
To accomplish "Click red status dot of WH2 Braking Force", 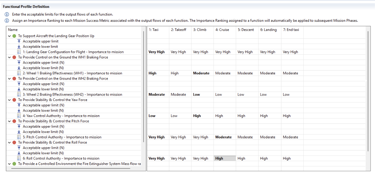I will click(14, 79).
